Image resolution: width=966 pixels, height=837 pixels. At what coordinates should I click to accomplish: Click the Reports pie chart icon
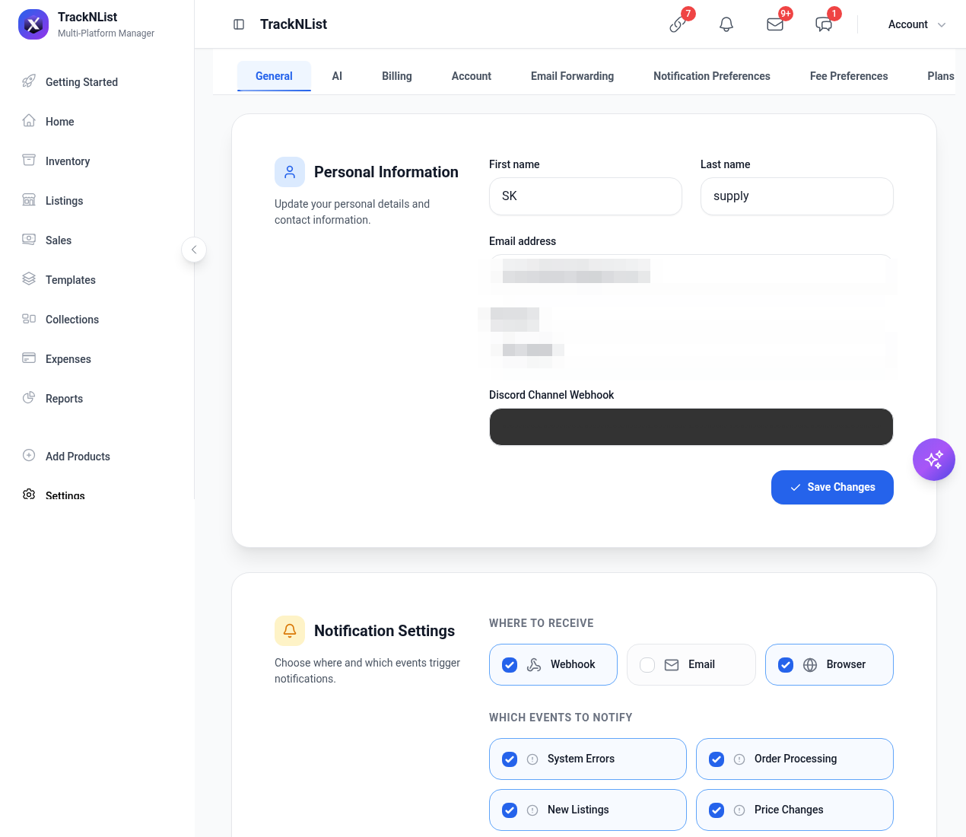point(29,398)
